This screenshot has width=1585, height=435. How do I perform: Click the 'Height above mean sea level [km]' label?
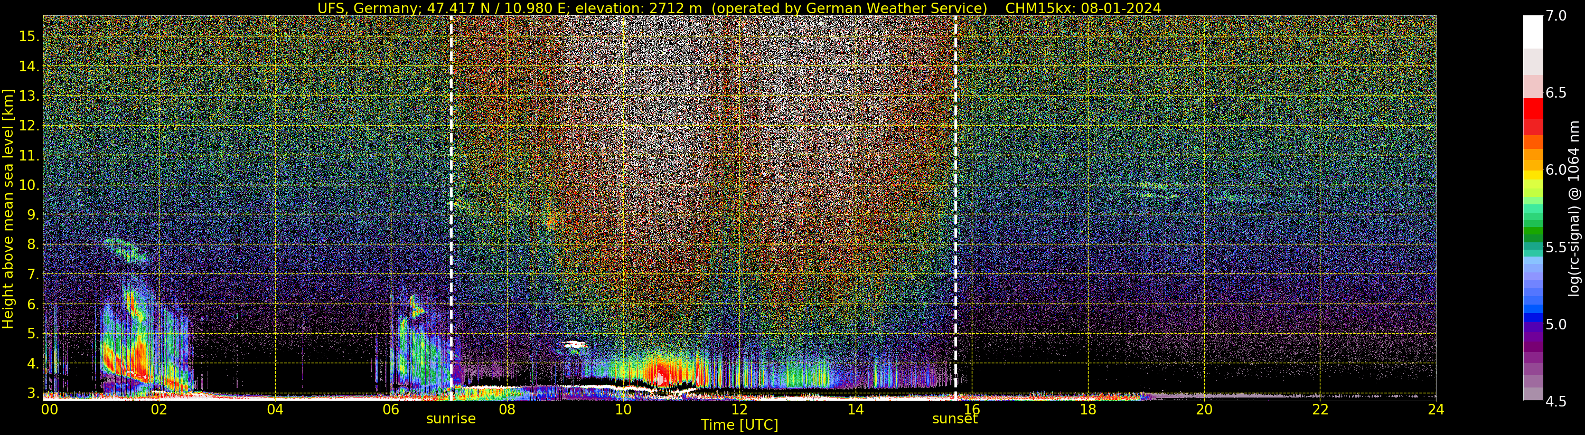pyautogui.click(x=8, y=209)
